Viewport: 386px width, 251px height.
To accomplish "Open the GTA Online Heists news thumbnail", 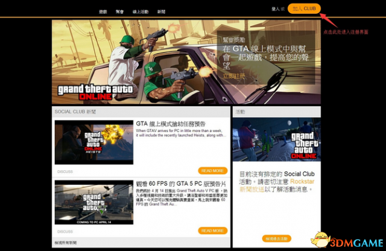I will (x=93, y=142).
